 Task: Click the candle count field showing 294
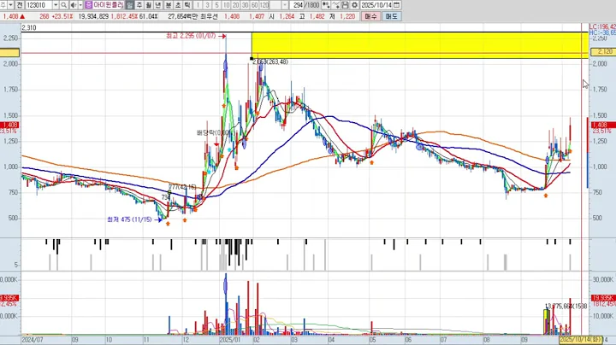coord(297,5)
